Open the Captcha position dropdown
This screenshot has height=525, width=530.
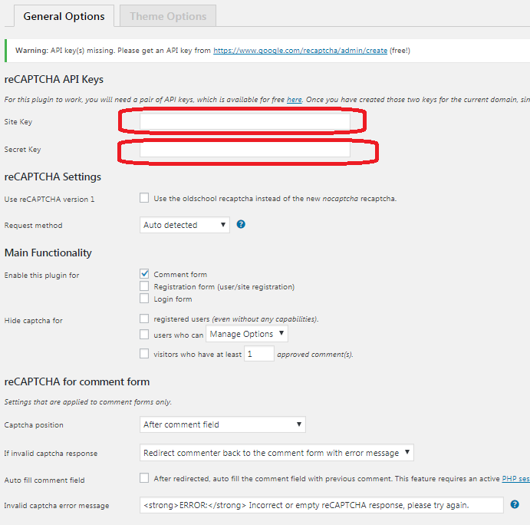(222, 424)
